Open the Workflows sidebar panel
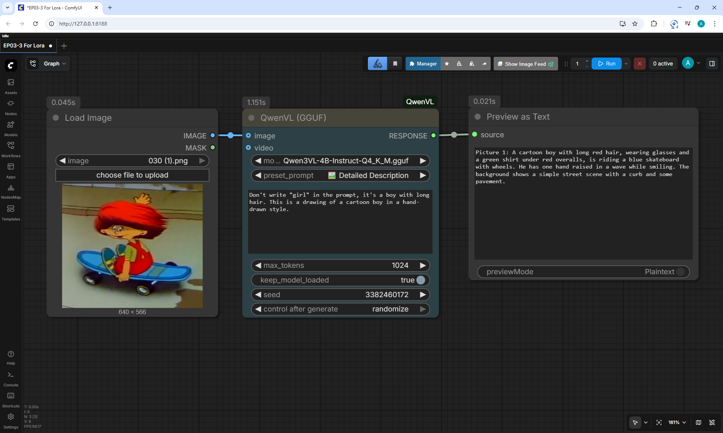This screenshot has height=433, width=723. pos(11,149)
